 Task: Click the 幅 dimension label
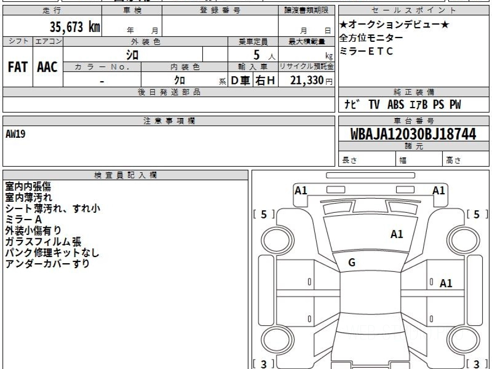pos(403,161)
